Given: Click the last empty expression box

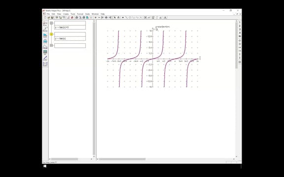Looking at the screenshot, I should click(70, 46).
